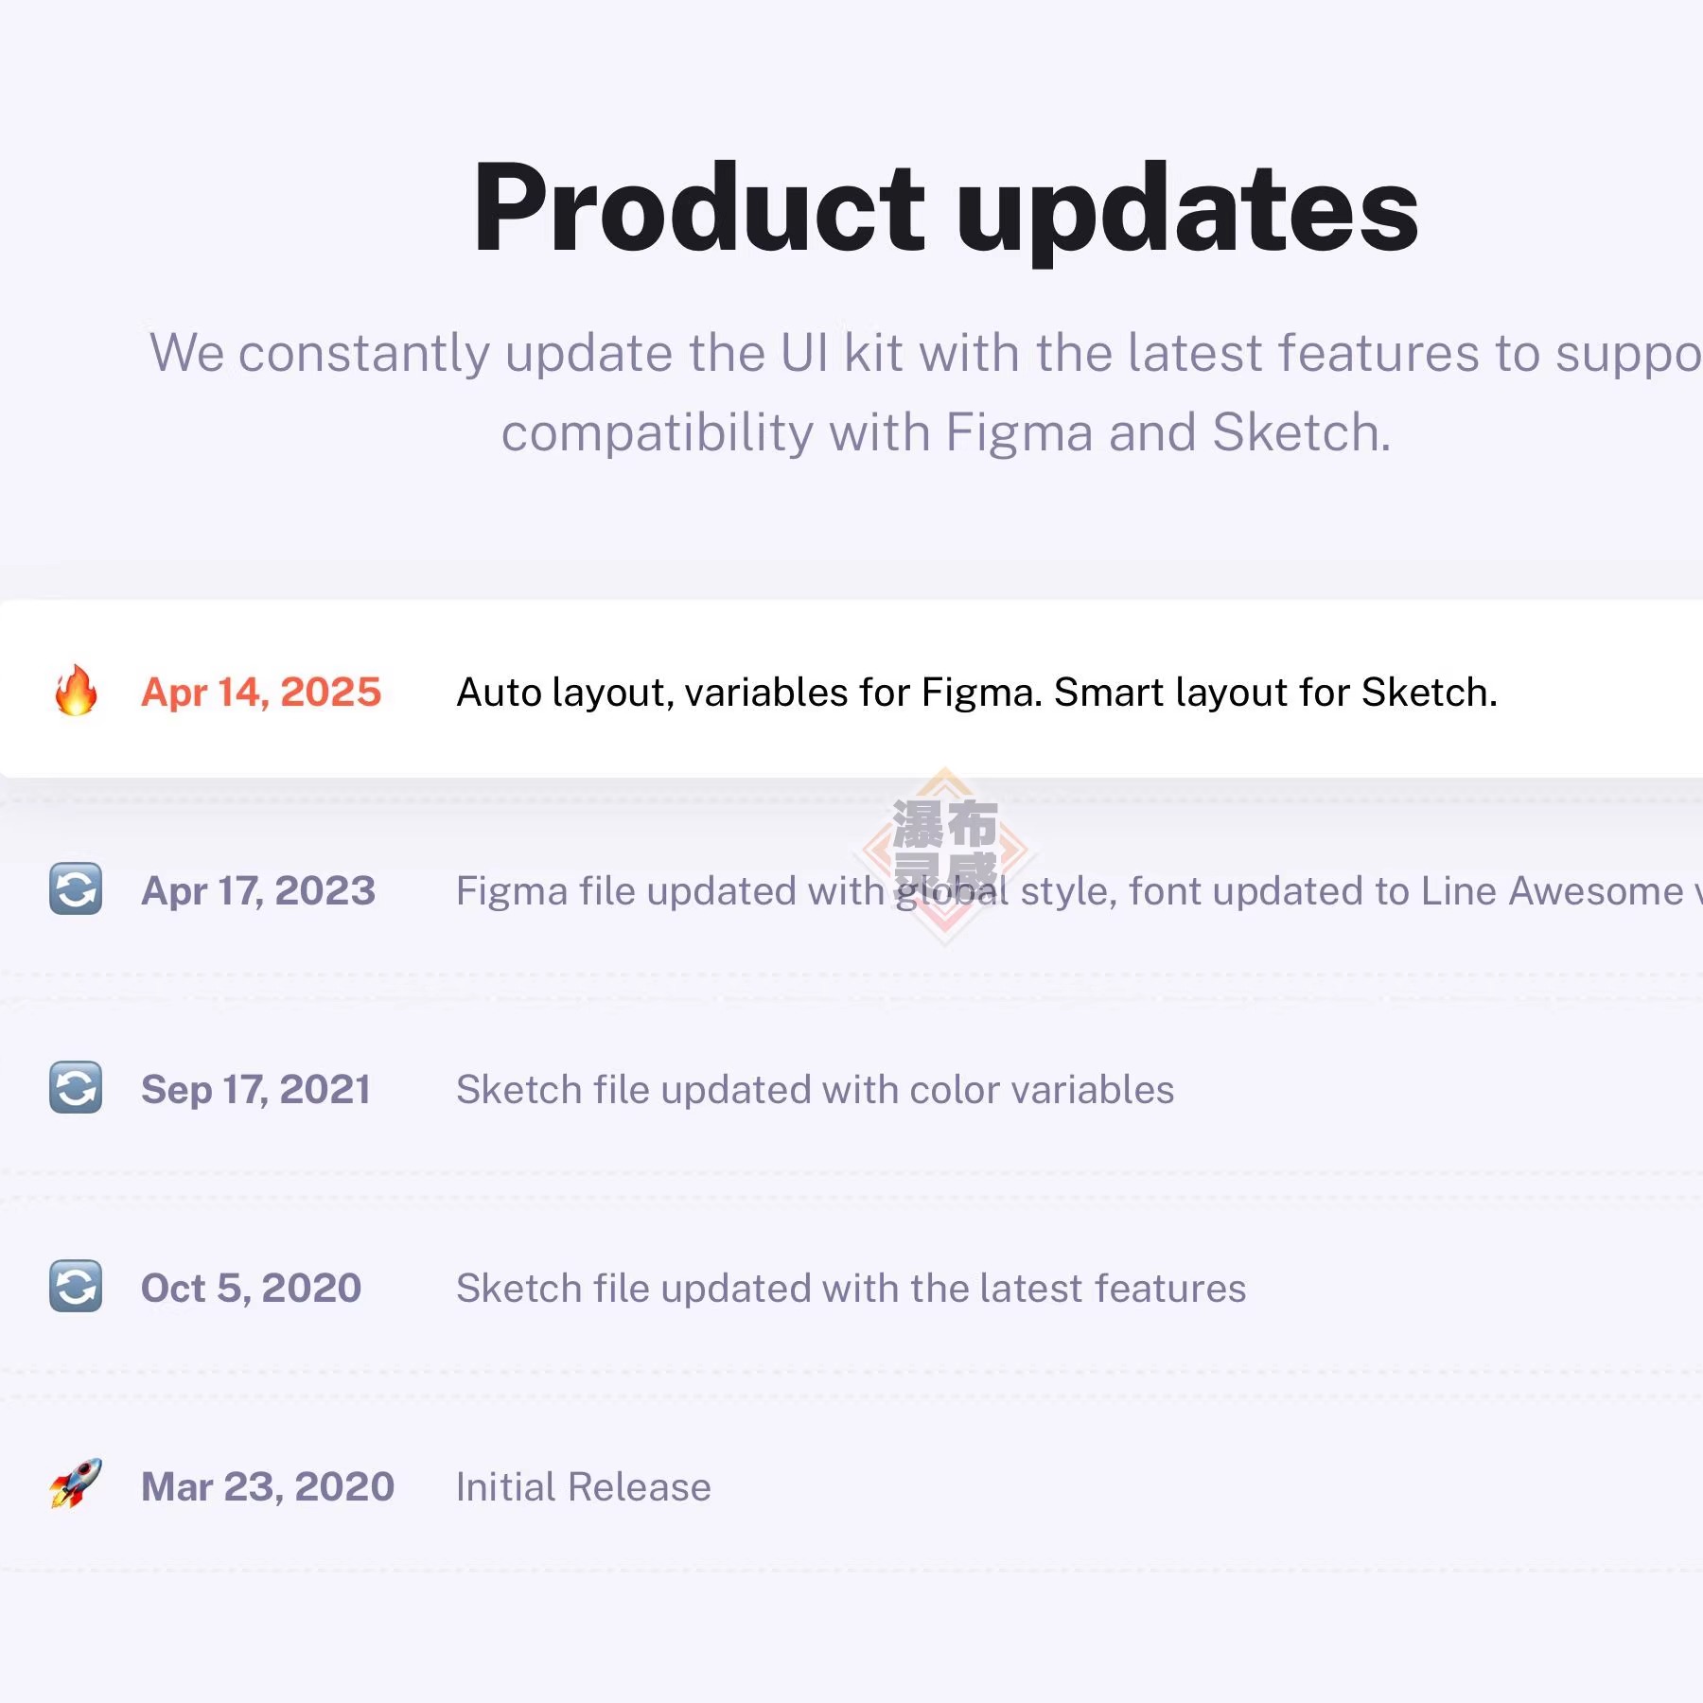Open the Initial Release entry

pos(583,1487)
